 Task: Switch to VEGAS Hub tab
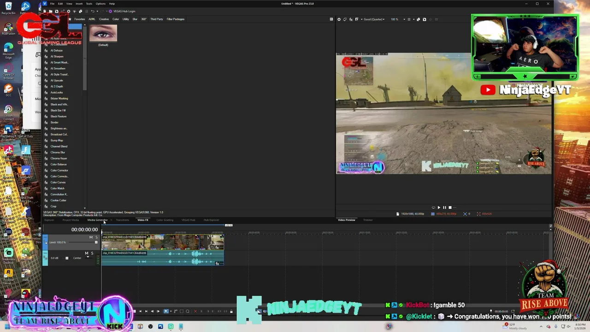pos(188,220)
